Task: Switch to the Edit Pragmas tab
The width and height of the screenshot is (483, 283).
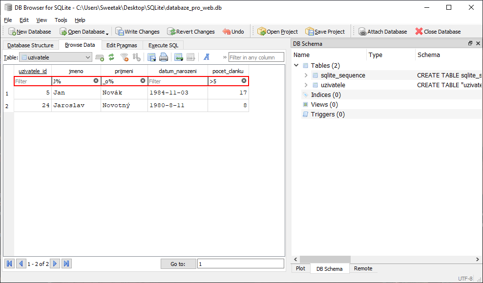Action: [122, 45]
